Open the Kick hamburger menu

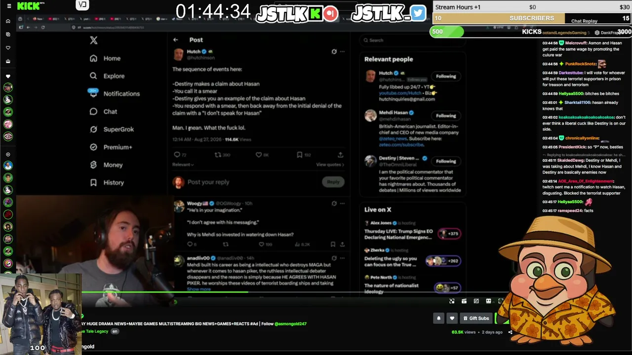point(8,6)
